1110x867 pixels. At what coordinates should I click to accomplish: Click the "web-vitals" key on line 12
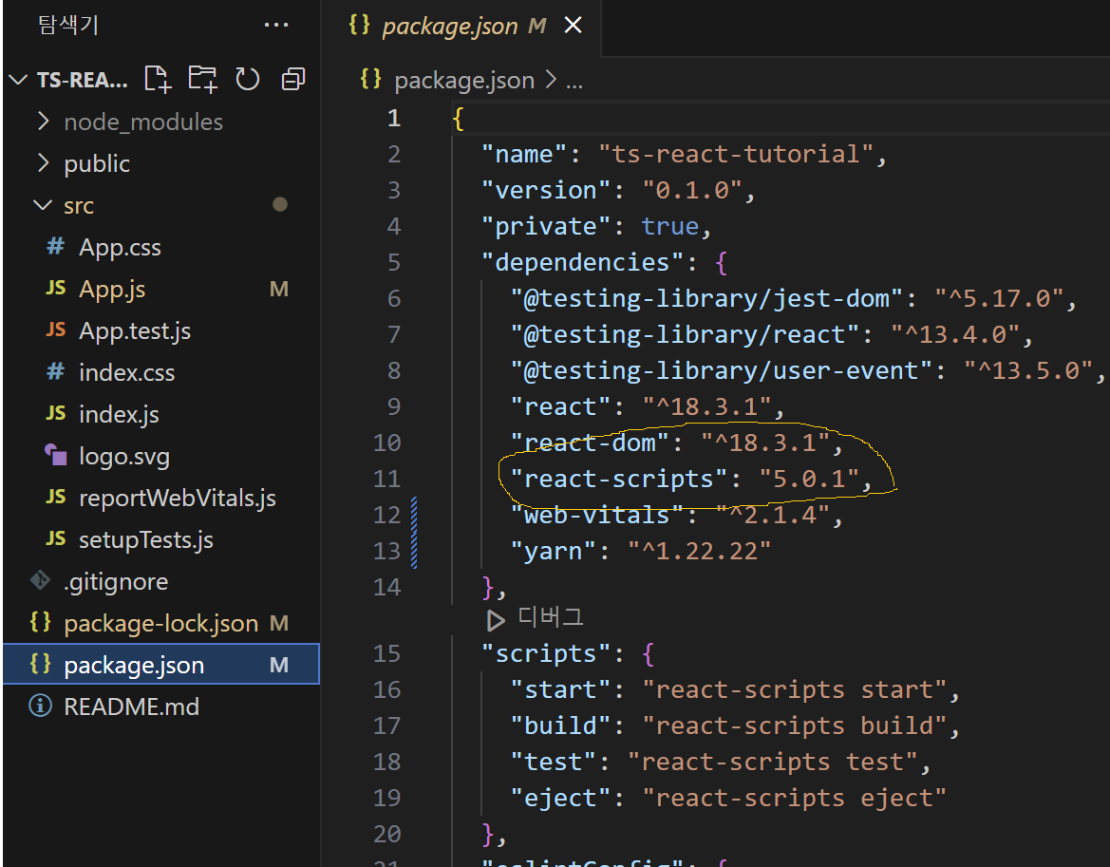click(596, 516)
